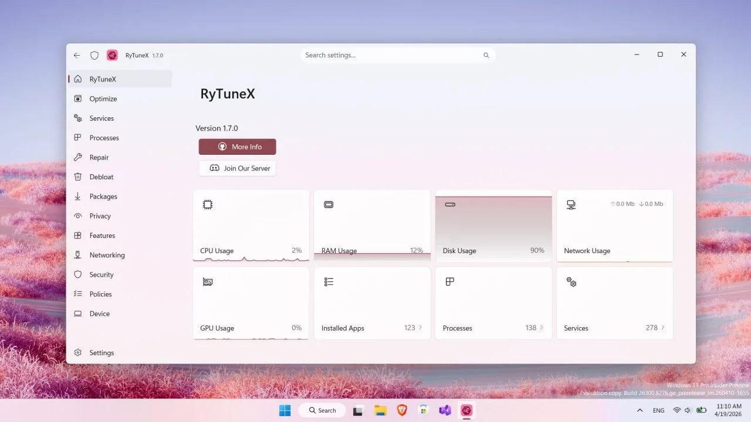751x422 pixels.
Task: Focus the Search settings field
Action: pos(398,55)
